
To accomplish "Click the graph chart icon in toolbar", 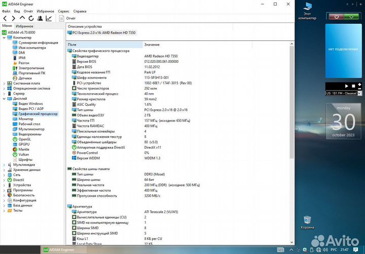I will 49,18.
